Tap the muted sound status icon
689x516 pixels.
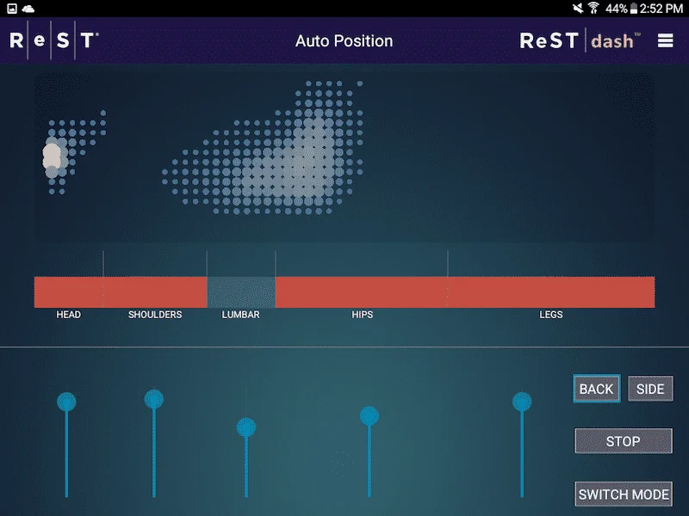click(578, 8)
